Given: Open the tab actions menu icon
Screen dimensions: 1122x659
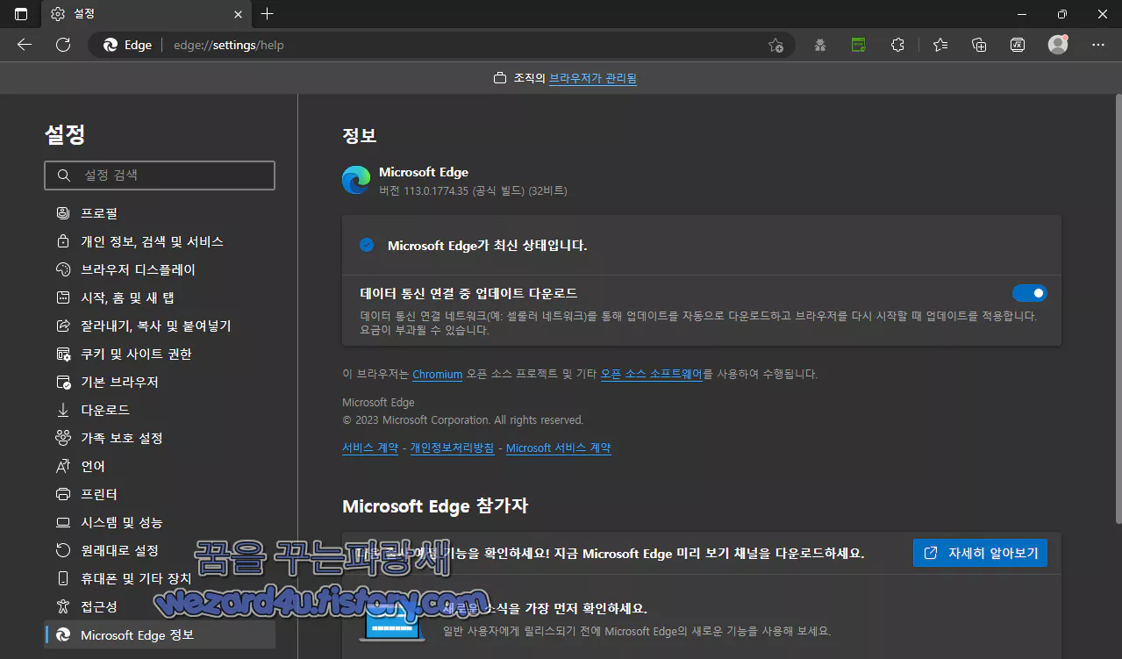Looking at the screenshot, I should [x=21, y=14].
